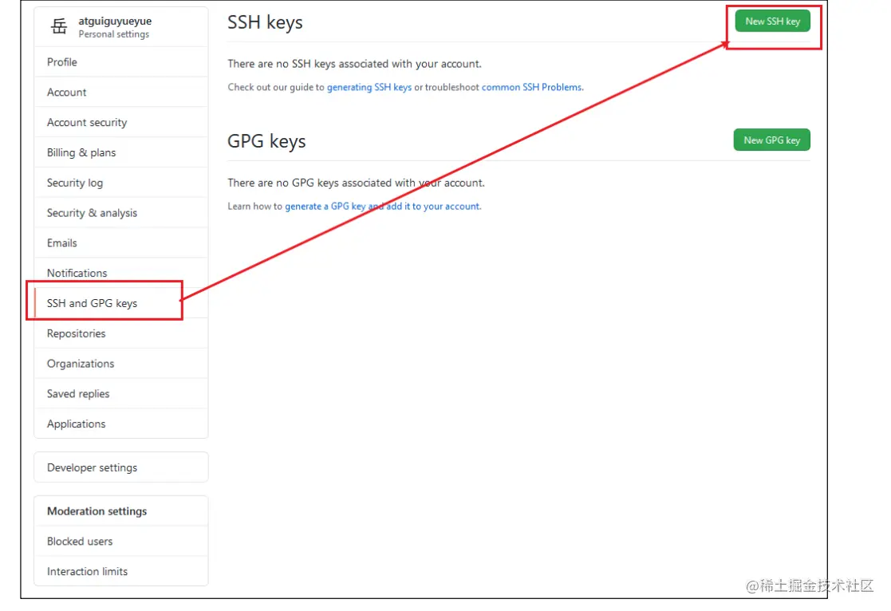Follow generate a GPG key link

pos(382,206)
